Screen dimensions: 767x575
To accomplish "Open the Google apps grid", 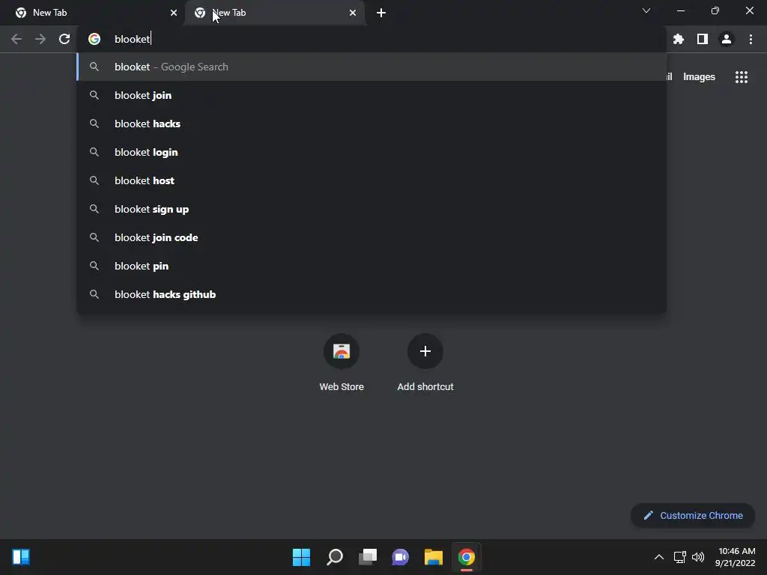I will tap(742, 77).
